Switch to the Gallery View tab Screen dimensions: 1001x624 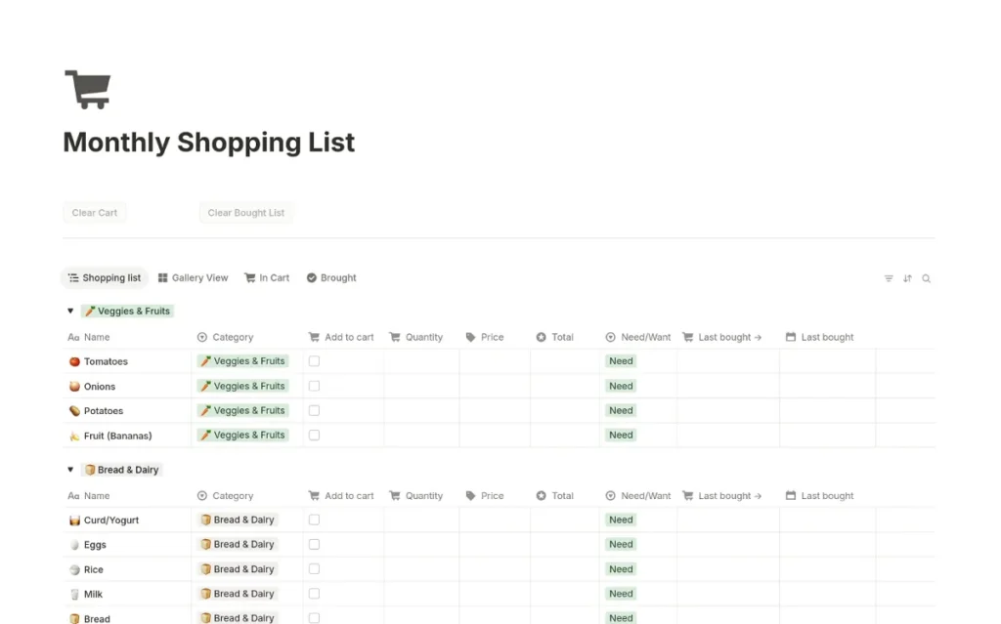[x=193, y=278]
